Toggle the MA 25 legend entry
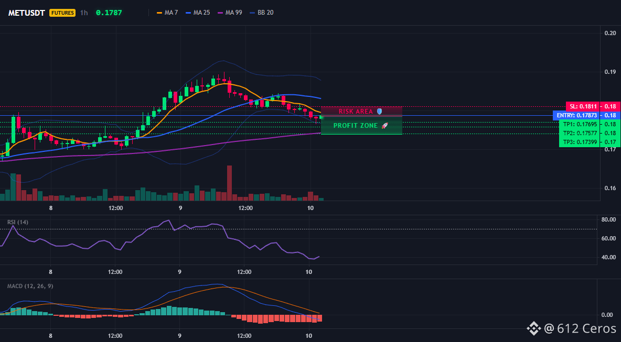Screen dimensions: 621x342 click(x=198, y=13)
